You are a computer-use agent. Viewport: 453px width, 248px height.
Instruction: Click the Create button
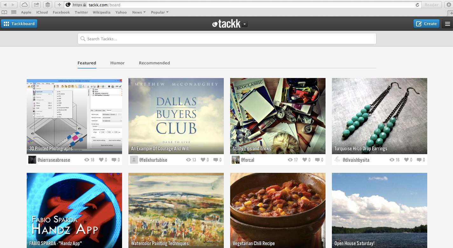tap(426, 24)
